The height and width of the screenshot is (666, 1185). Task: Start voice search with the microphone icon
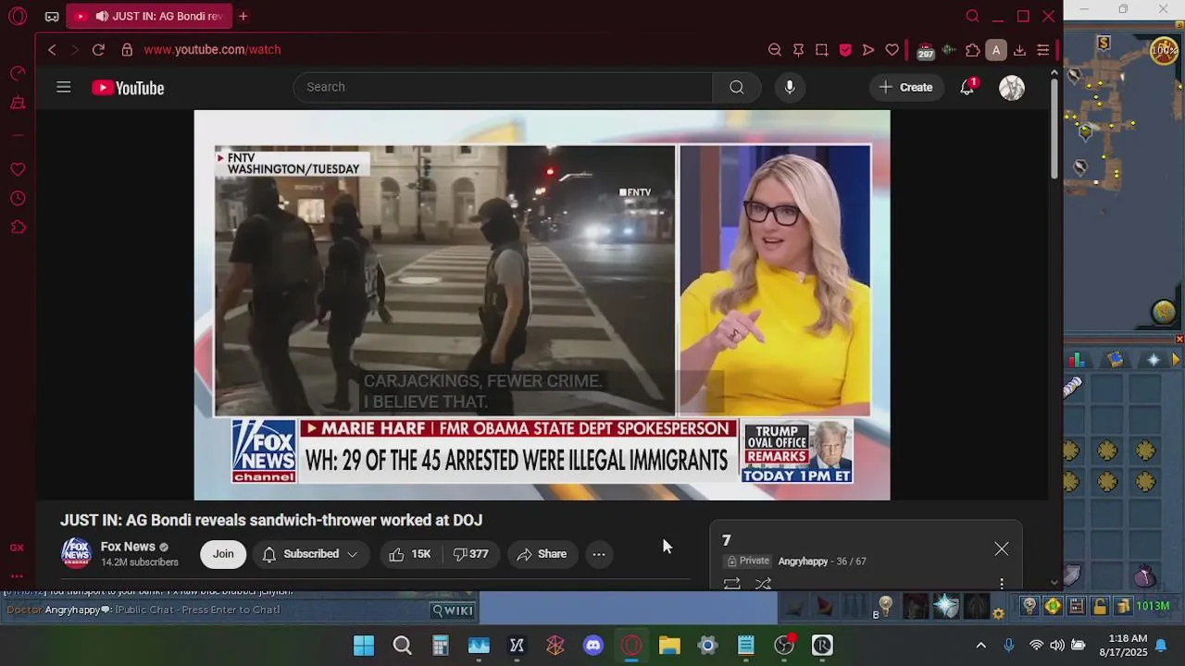[789, 87]
